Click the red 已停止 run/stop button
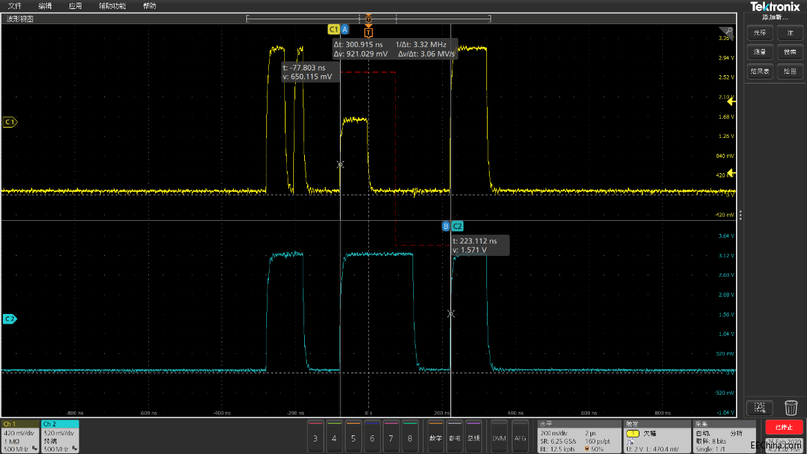Screen dimensions: 807x454 click(x=784, y=427)
